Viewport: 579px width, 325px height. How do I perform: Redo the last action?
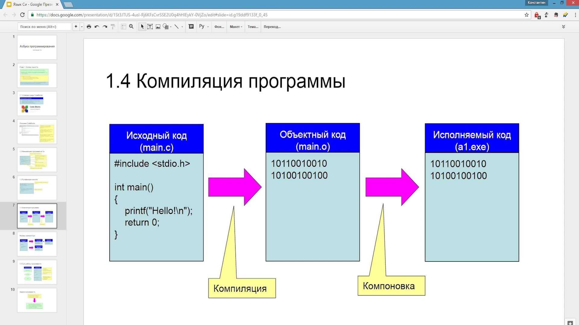(x=105, y=26)
